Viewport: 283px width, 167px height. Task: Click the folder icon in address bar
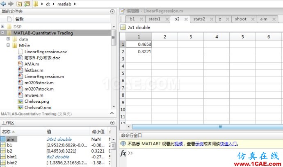36,4
